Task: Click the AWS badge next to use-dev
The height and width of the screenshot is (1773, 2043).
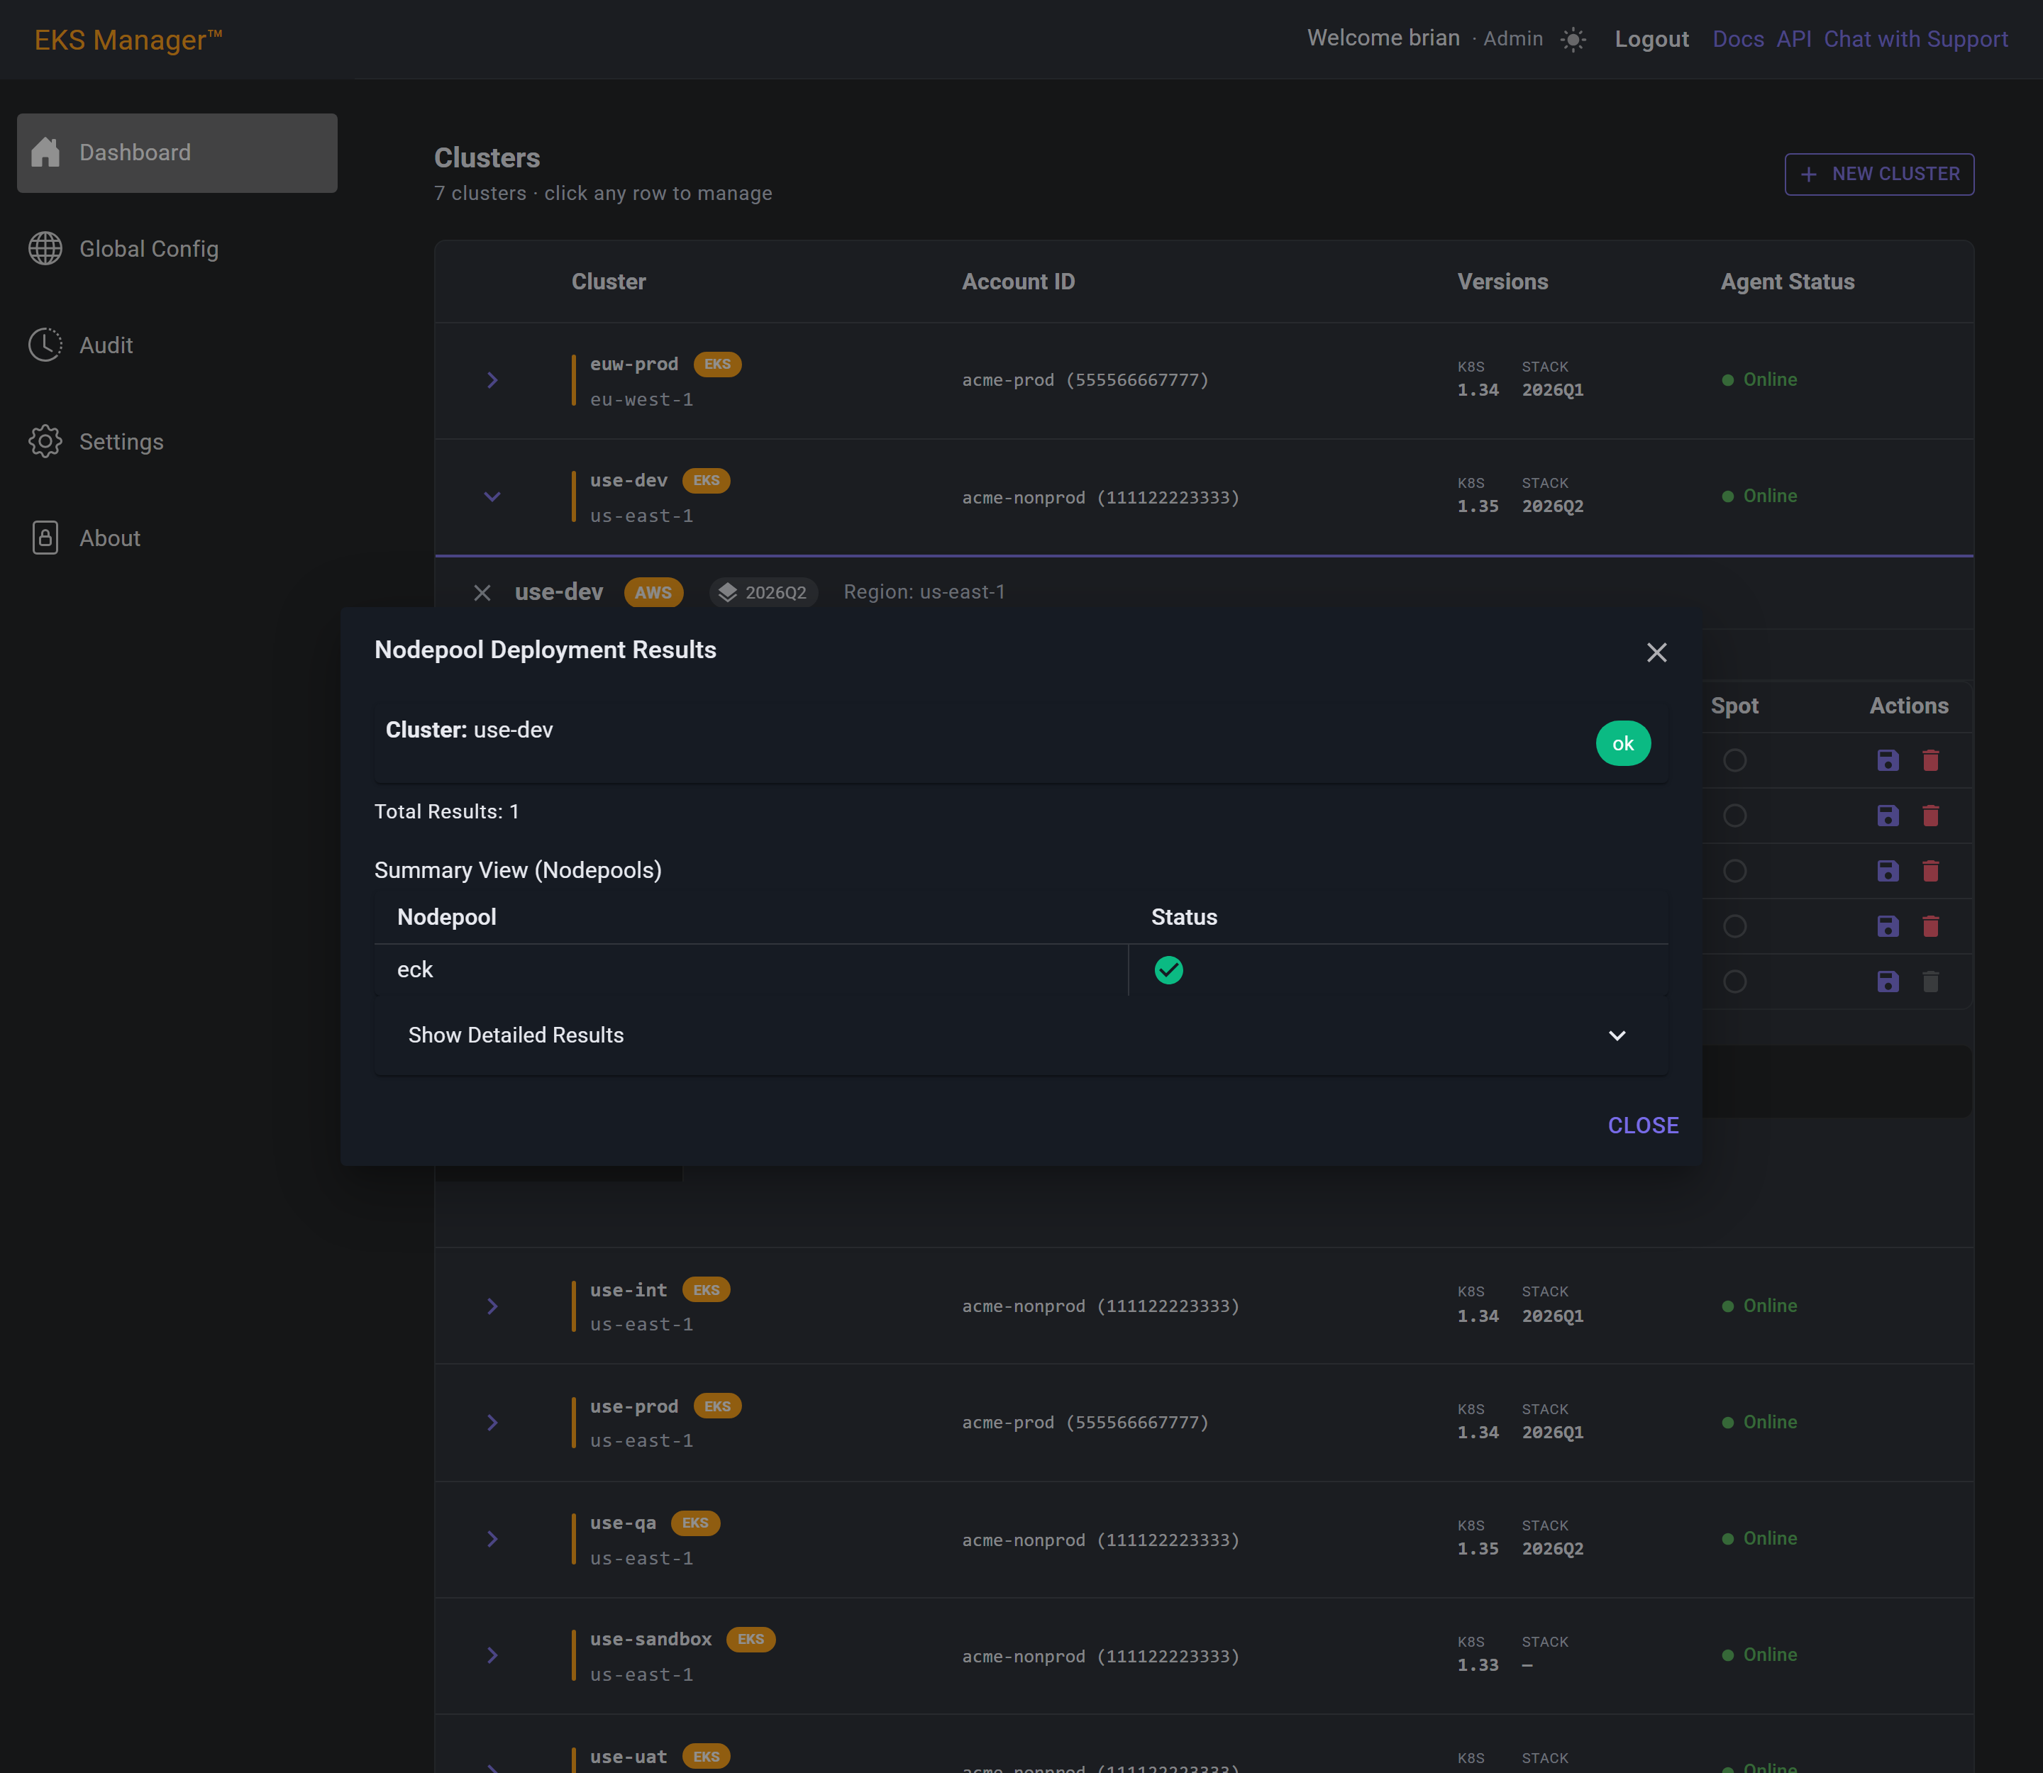Action: point(653,593)
